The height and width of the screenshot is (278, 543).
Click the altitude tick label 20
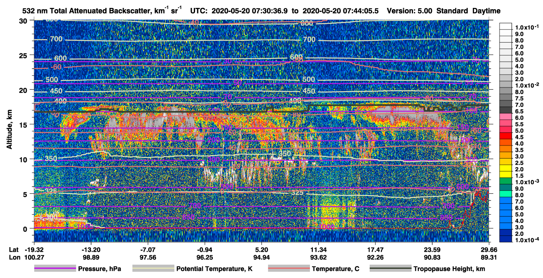[24, 90]
